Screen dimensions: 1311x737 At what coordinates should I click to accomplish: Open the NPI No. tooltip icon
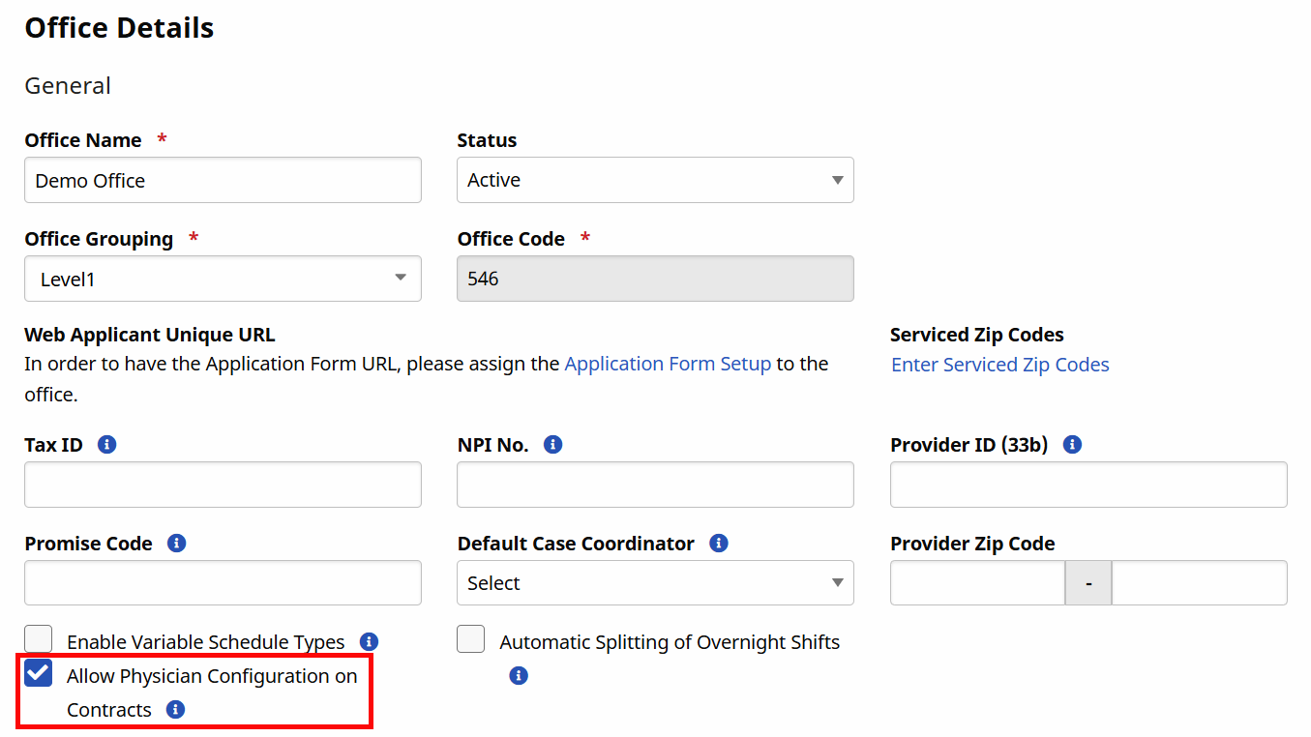pyautogui.click(x=552, y=444)
